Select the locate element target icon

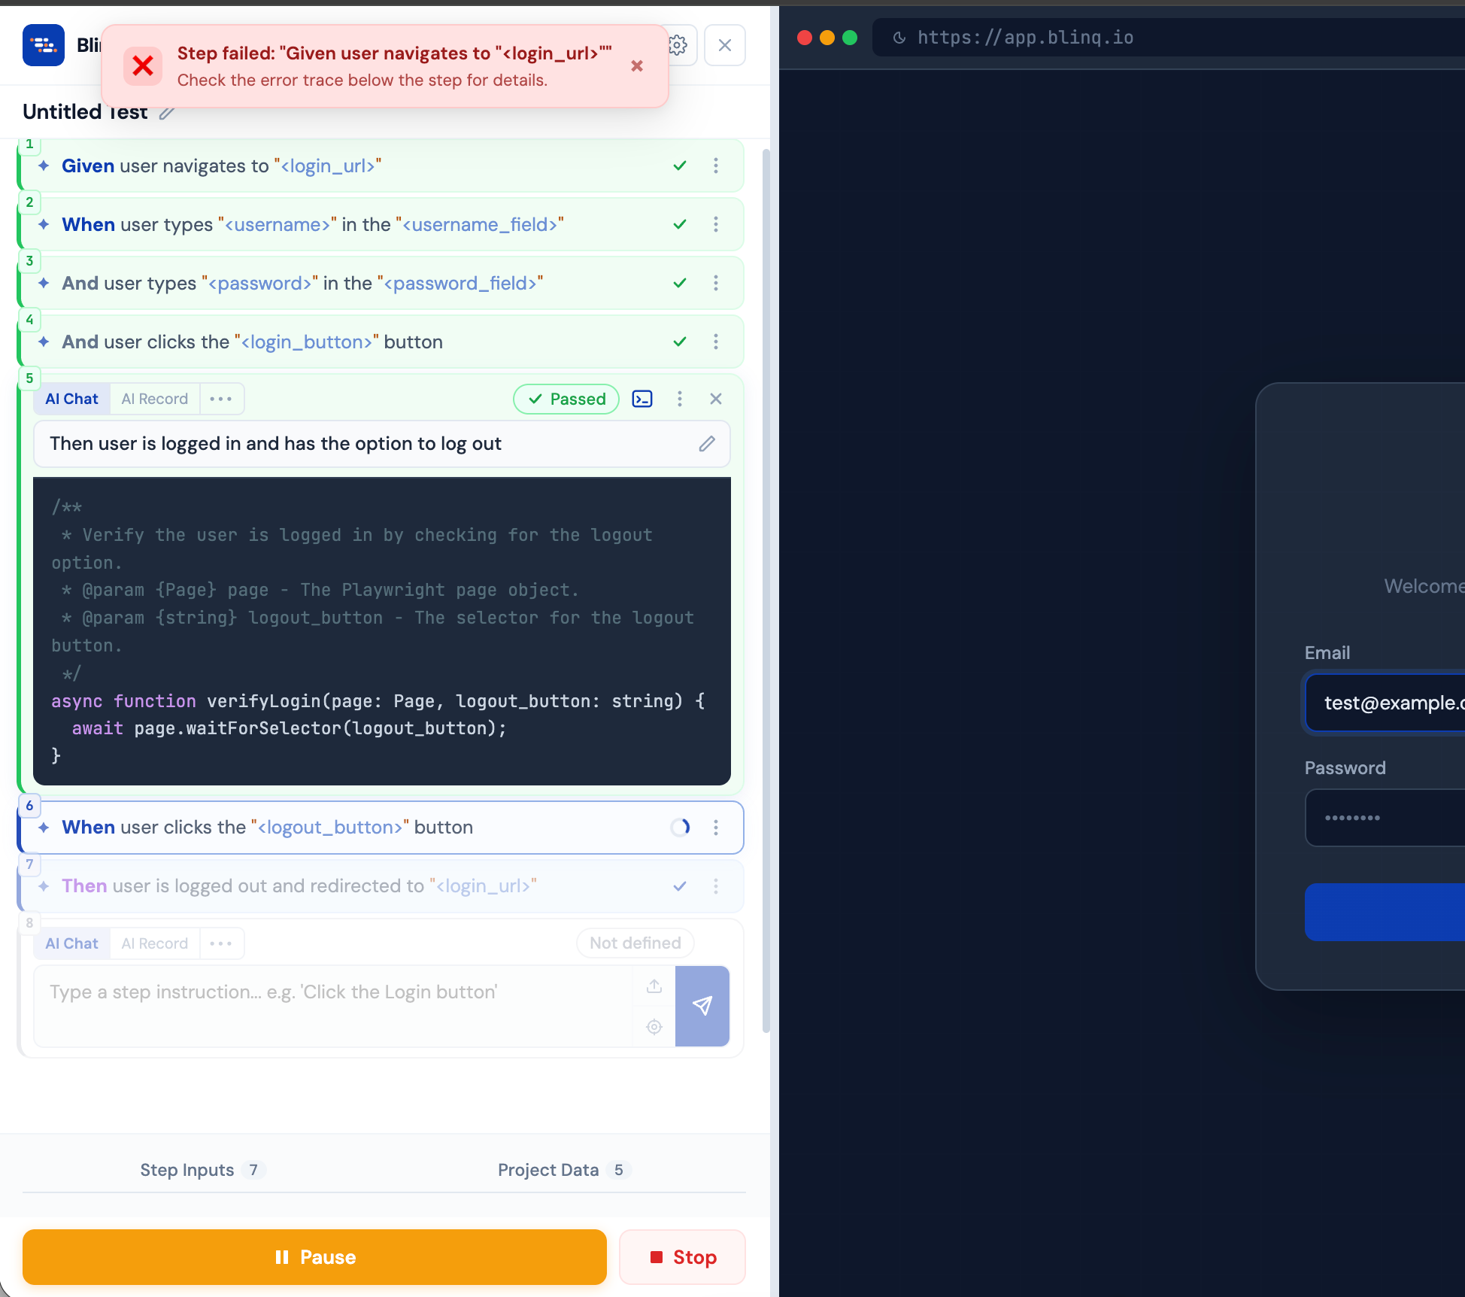point(654,1026)
